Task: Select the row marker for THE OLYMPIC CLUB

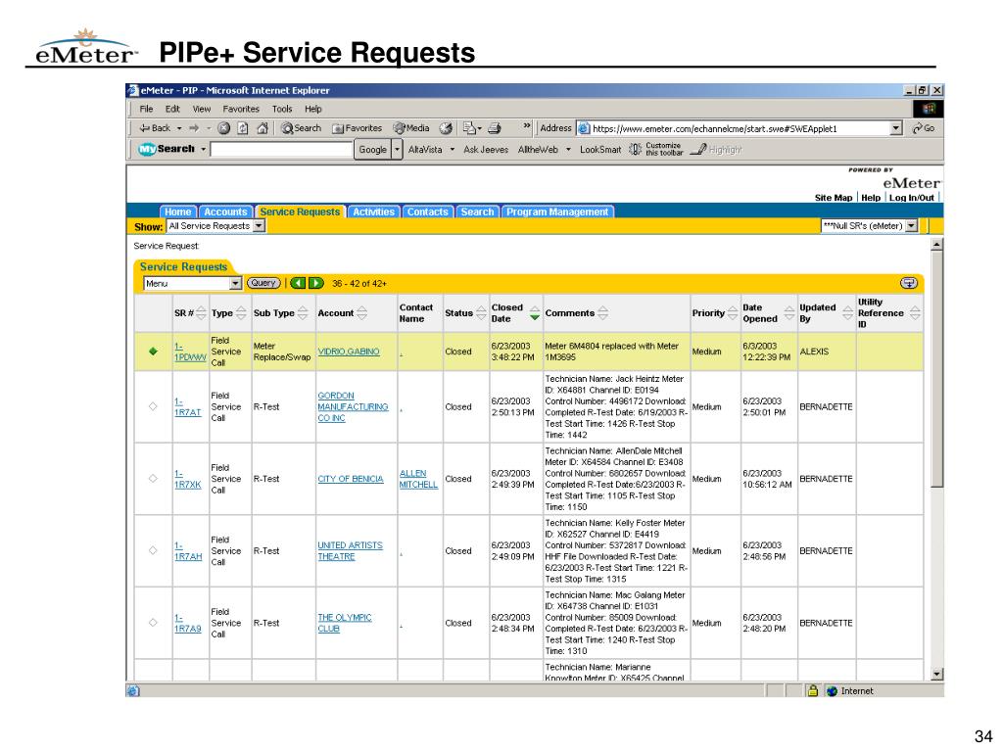Action: 153,622
